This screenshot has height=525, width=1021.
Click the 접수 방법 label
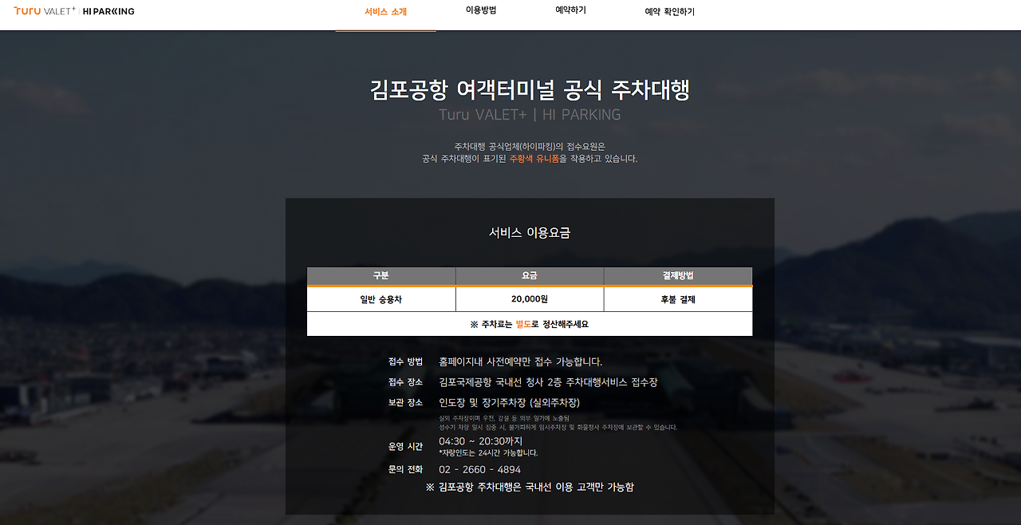[x=405, y=361]
